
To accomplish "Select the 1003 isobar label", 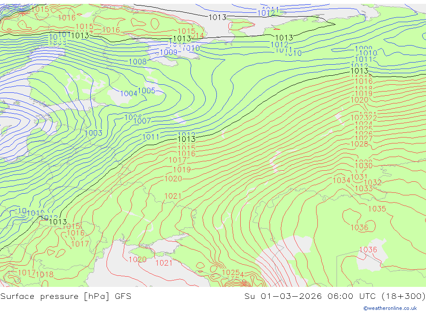I will (x=93, y=133).
